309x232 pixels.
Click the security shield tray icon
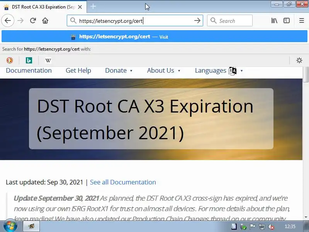(243, 227)
